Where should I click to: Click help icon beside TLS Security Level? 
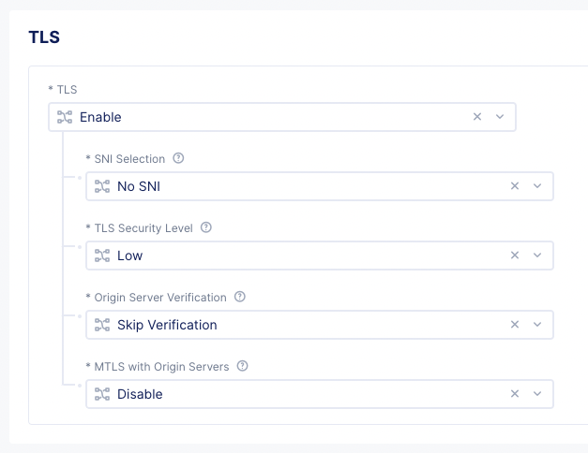pos(206,227)
